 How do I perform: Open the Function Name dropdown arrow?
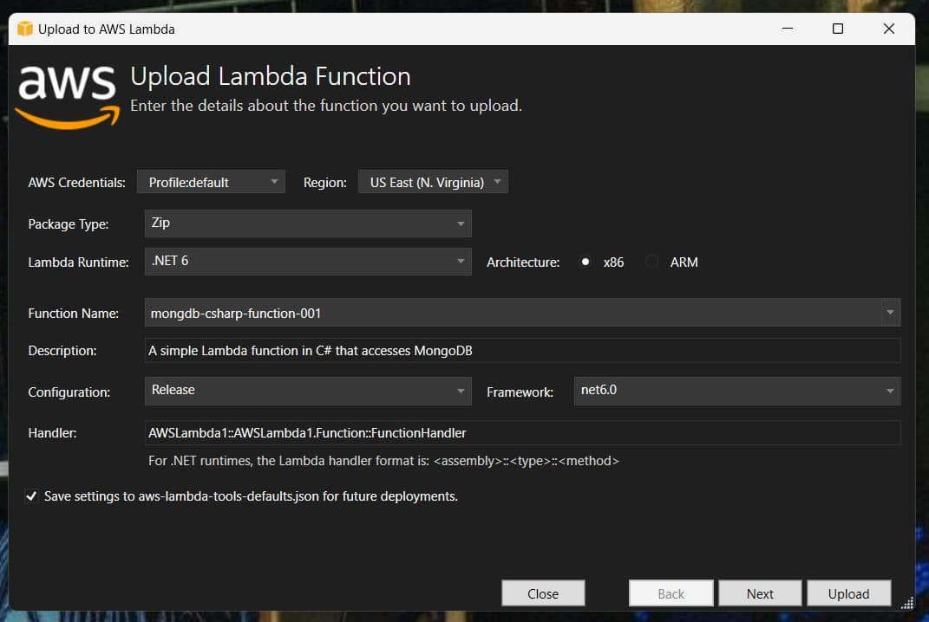point(890,313)
